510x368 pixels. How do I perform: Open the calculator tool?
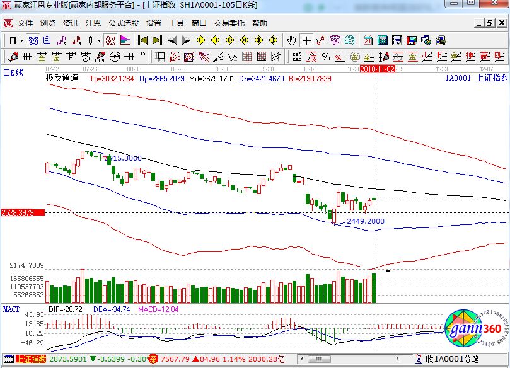[382, 40]
